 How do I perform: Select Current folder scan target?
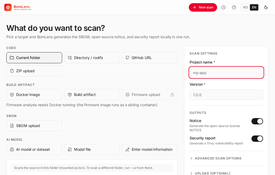pyautogui.click(x=34, y=58)
